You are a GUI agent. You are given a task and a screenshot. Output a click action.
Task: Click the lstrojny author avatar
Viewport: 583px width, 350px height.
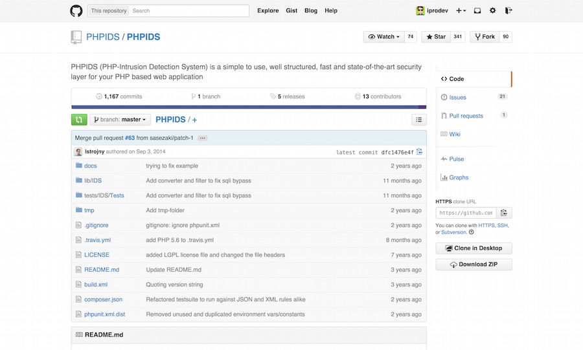point(78,152)
